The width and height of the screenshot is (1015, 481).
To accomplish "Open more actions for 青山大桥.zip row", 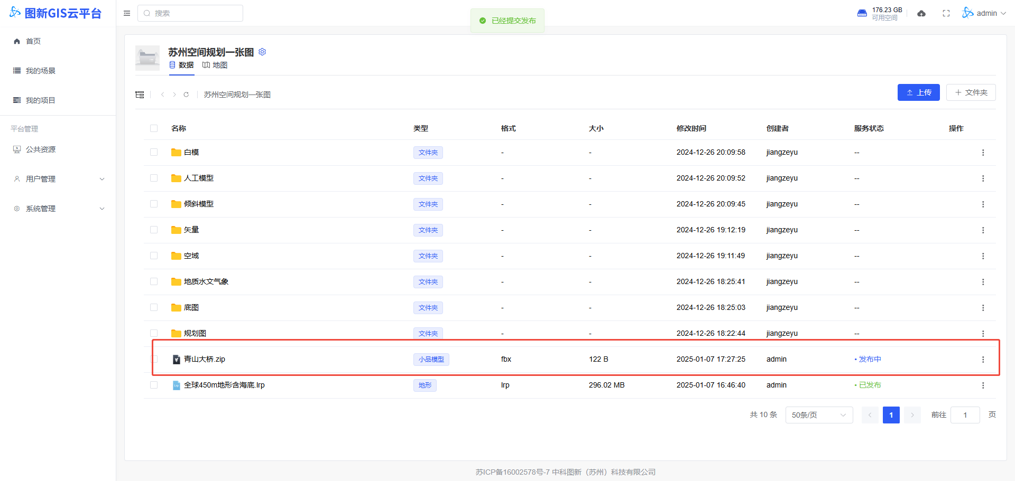I will (983, 360).
